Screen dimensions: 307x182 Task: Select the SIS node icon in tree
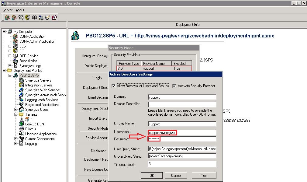pyautogui.click(x=16, y=51)
